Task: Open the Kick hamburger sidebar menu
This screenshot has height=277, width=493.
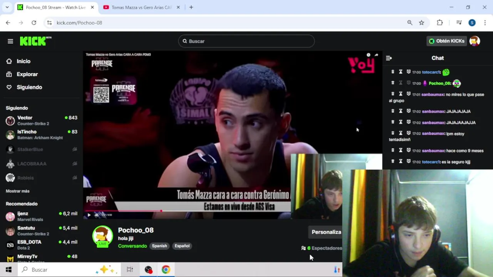Action: click(x=10, y=41)
